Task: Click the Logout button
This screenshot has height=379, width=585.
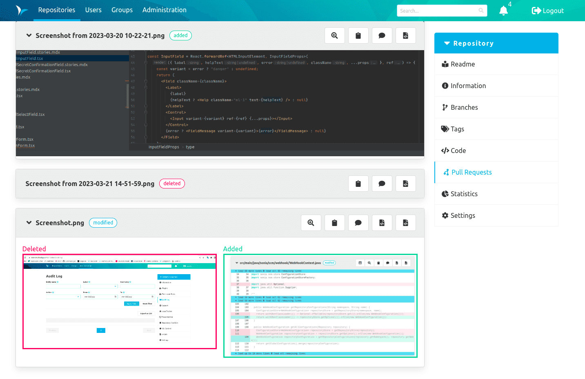Action: point(547,11)
